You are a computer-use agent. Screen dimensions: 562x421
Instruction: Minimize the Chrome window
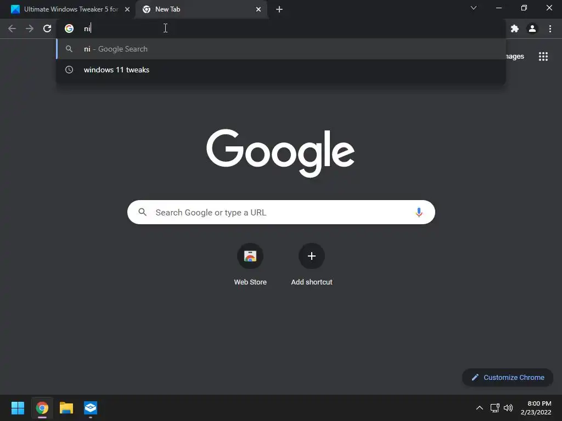tap(498, 8)
